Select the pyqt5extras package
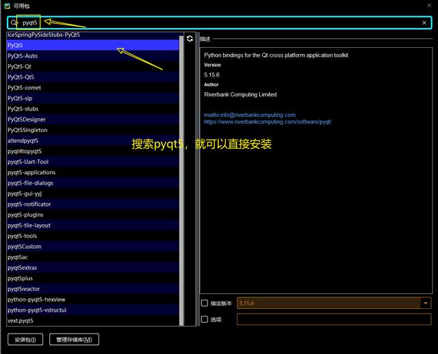 [93, 268]
